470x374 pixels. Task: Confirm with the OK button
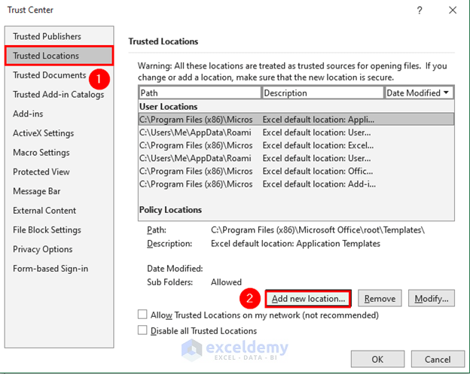coord(377,359)
